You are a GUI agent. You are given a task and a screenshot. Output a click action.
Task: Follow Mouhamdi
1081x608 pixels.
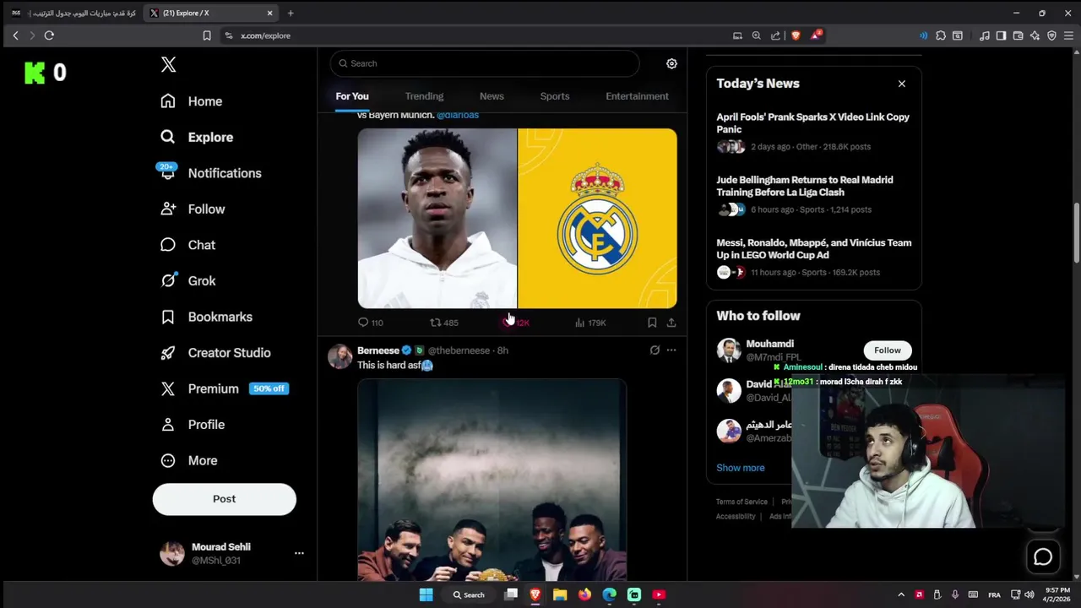point(888,350)
